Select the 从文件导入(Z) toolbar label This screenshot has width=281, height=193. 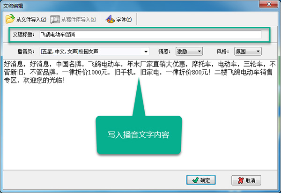pyautogui.click(x=31, y=19)
